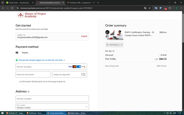Close the Verify Codes tab
The image size is (184, 115).
click(x=33, y=3)
